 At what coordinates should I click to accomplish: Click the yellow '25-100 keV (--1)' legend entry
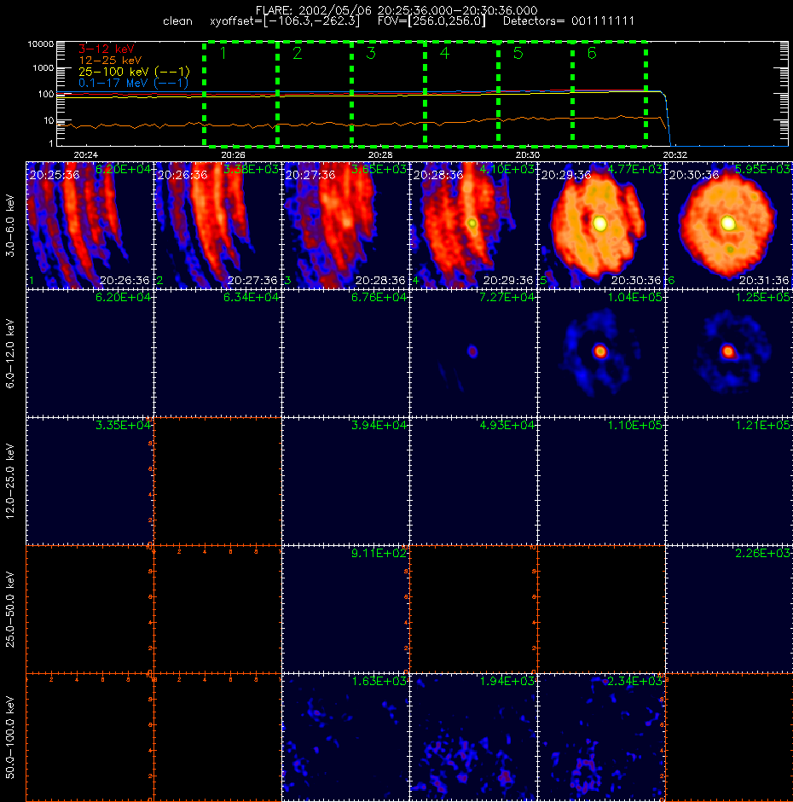tap(134, 72)
